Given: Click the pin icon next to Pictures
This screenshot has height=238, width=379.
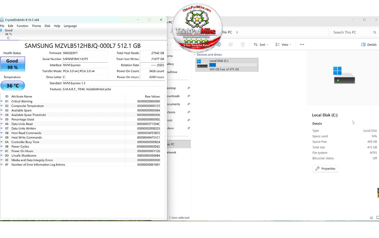Looking at the screenshot, I should pos(189,112).
